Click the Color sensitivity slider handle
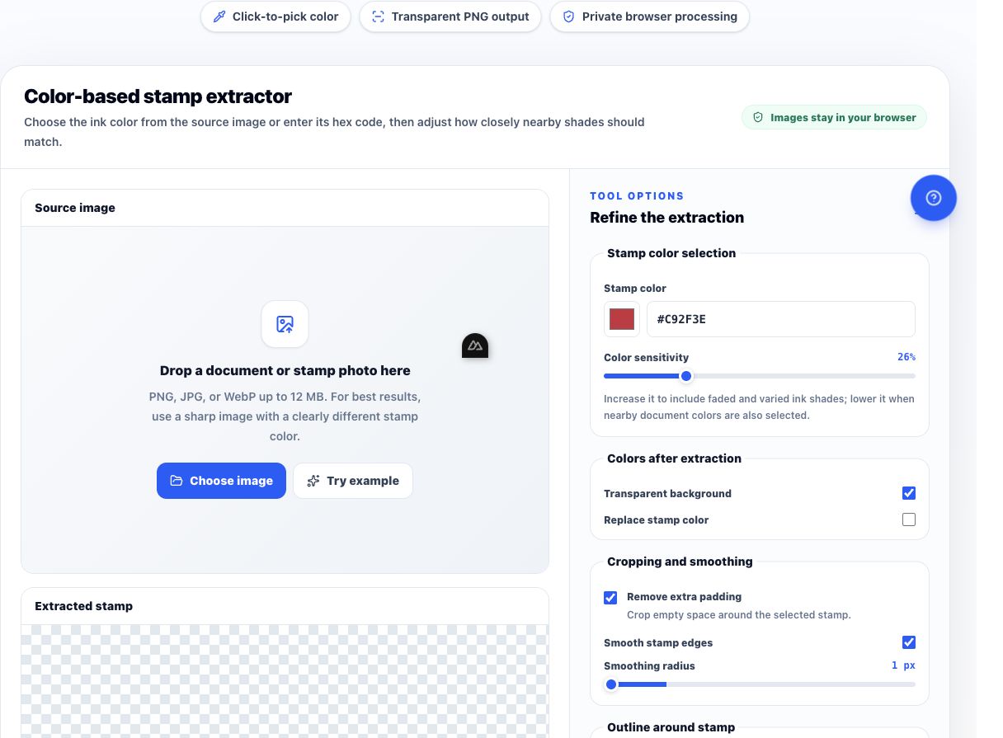Viewport: 1003px width, 738px height. point(686,376)
